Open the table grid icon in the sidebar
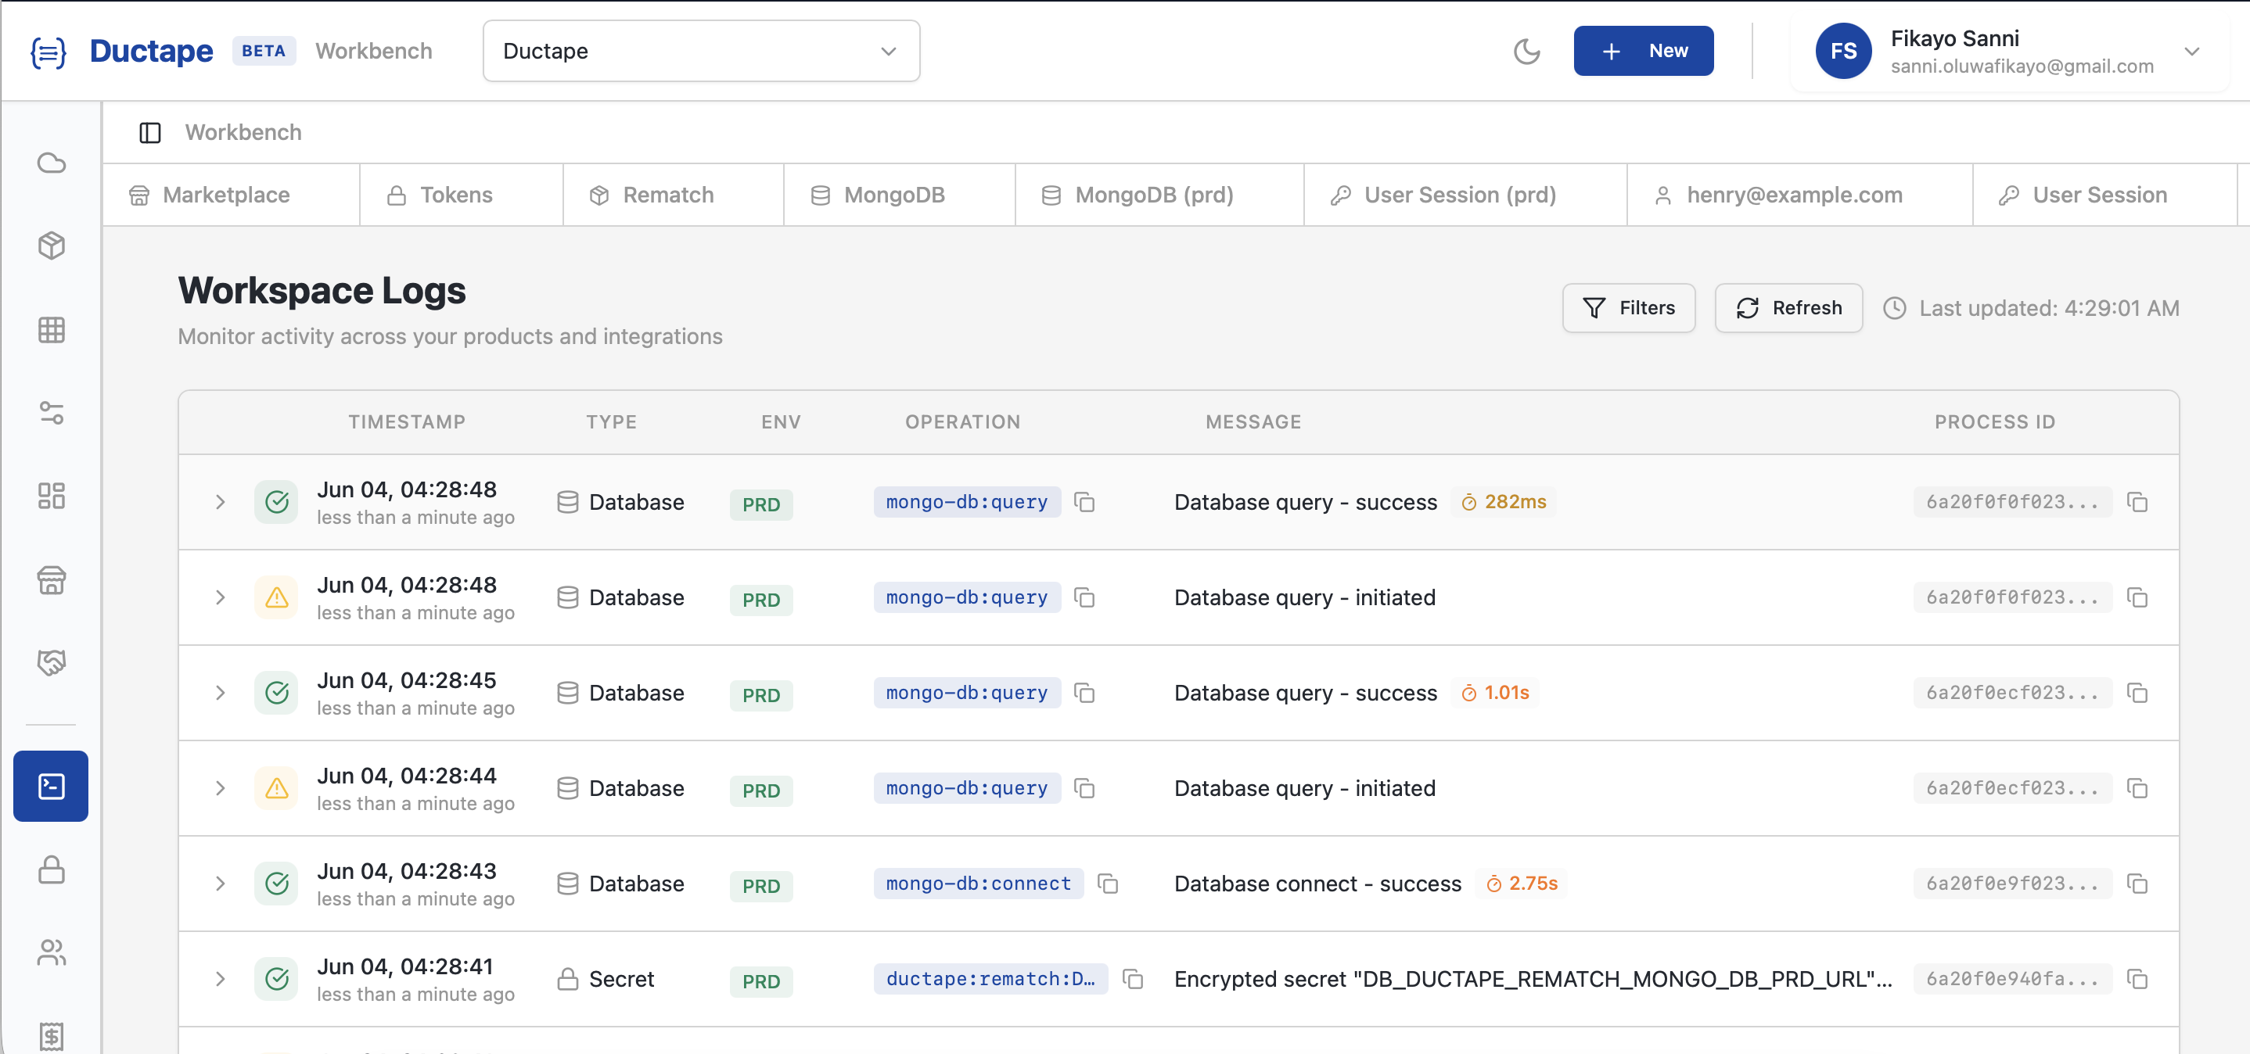The image size is (2250, 1054). tap(52, 330)
